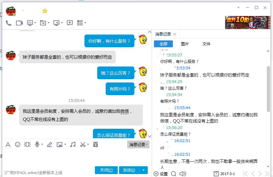Expand the send picture dropdown arrow
This screenshot has width=273, height=177.
coord(65,144)
